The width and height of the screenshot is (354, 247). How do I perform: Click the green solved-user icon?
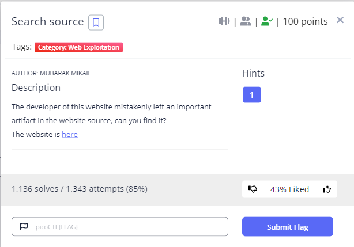266,21
